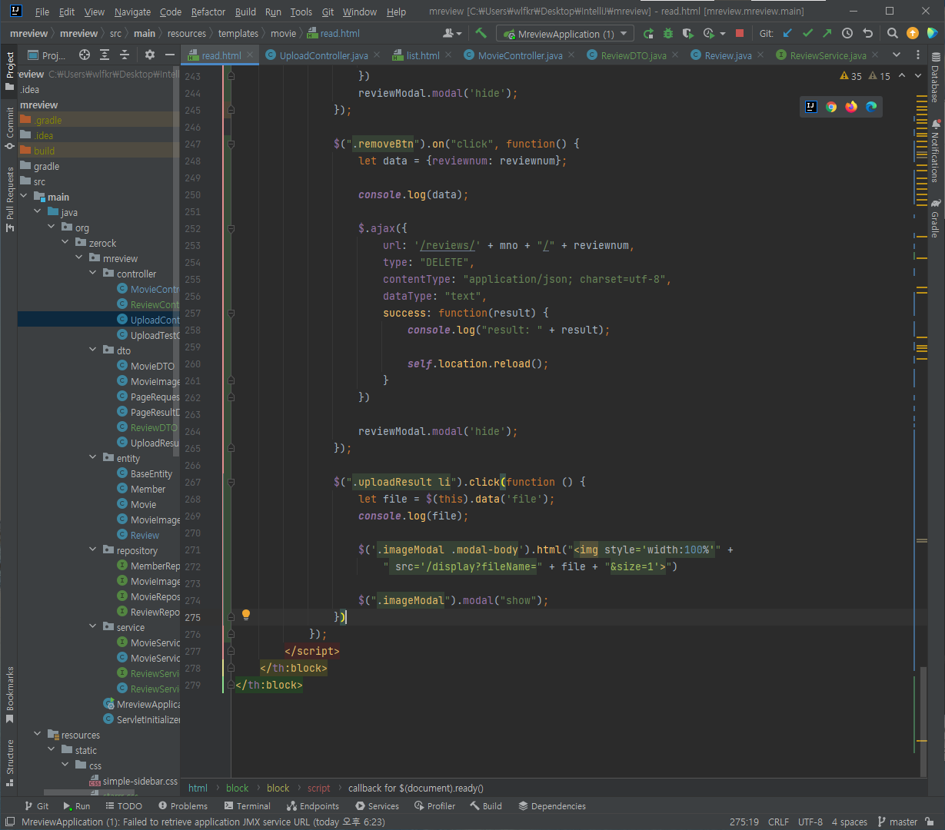Click the script breadcrumb at editor bottom
This screenshot has height=830, width=945.
click(x=318, y=788)
